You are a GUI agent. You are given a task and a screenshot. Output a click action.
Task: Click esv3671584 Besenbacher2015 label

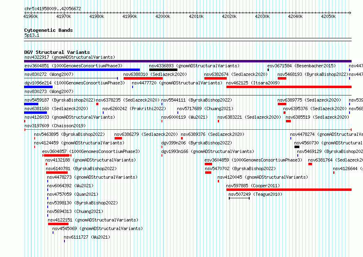[301, 66]
